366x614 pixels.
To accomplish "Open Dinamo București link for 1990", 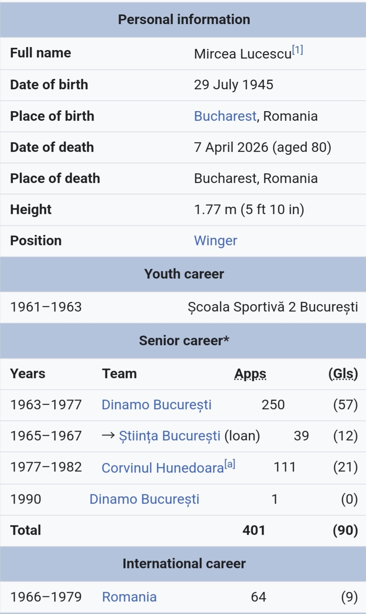I will coord(144,499).
